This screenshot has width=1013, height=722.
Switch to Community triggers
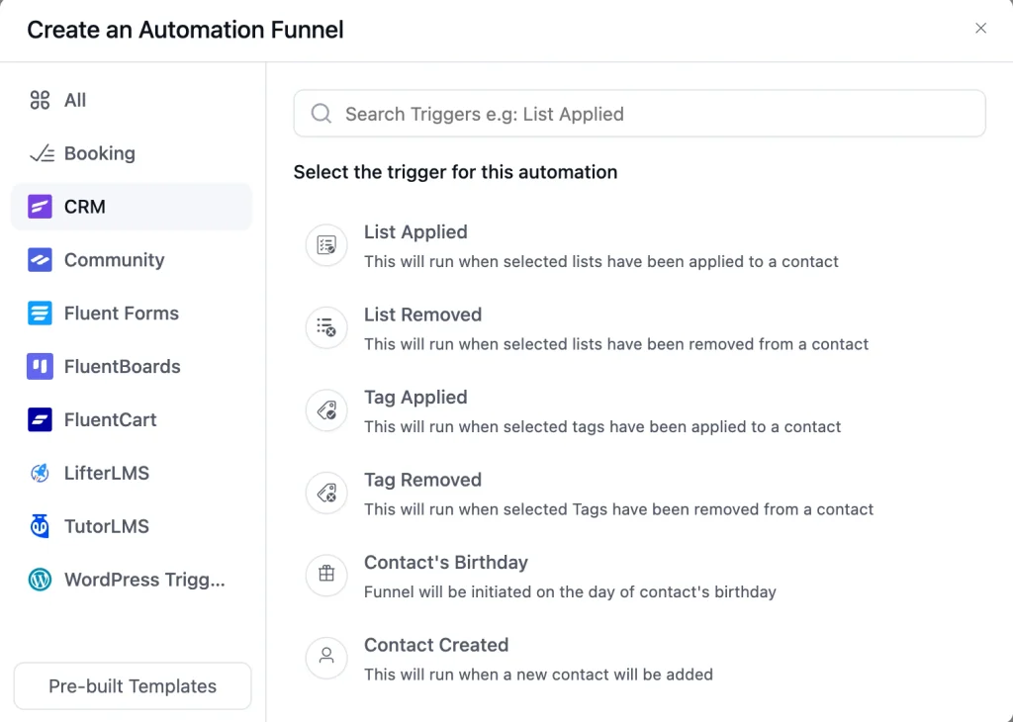(132, 259)
